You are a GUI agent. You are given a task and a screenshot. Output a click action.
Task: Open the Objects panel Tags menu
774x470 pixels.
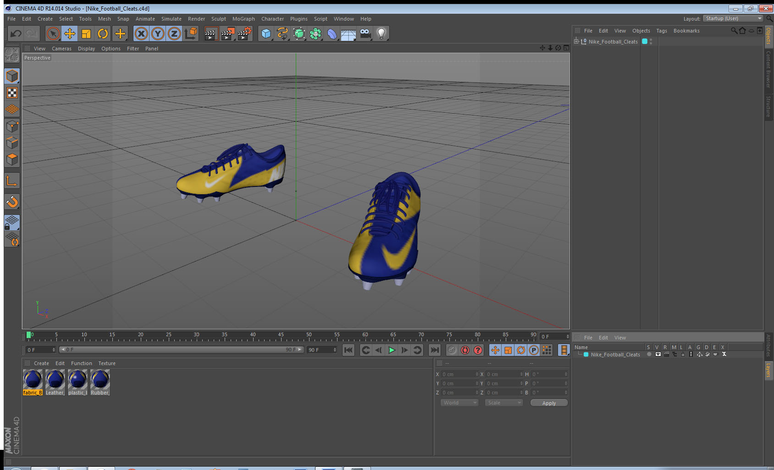coord(662,31)
